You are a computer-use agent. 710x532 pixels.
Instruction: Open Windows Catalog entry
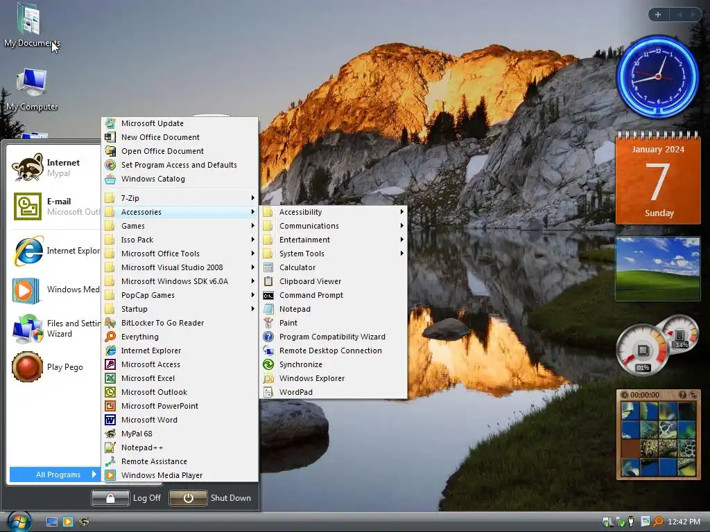coord(180,179)
